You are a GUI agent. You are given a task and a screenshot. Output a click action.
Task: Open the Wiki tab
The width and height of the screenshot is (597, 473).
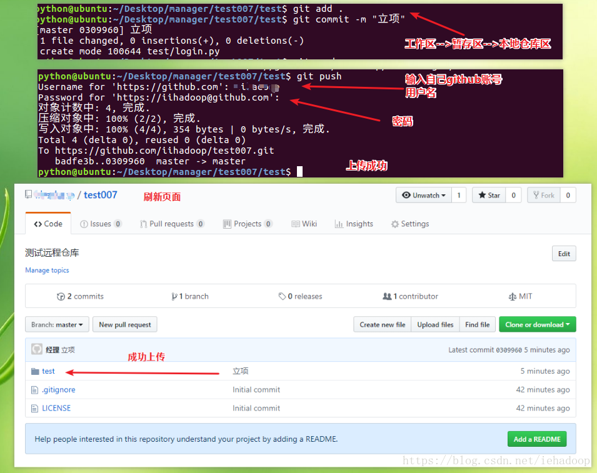pyautogui.click(x=304, y=224)
